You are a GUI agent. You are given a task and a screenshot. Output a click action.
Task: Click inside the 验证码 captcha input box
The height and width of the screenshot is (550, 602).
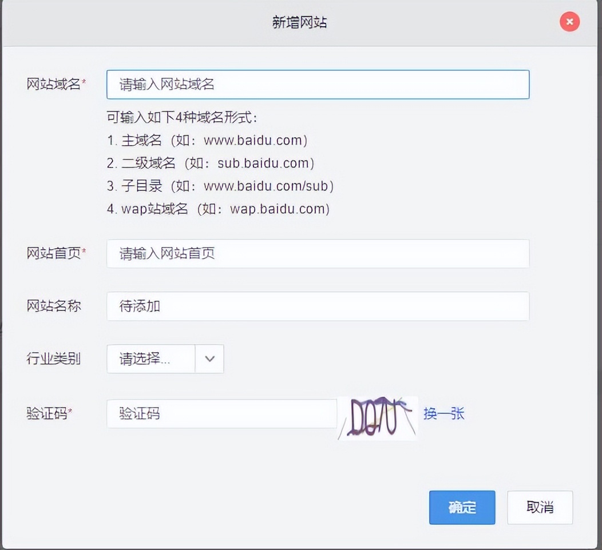[221, 413]
